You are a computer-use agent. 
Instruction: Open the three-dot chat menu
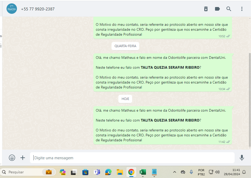click(242, 9)
